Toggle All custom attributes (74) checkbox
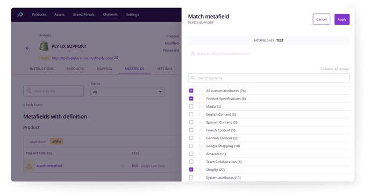 (191, 90)
